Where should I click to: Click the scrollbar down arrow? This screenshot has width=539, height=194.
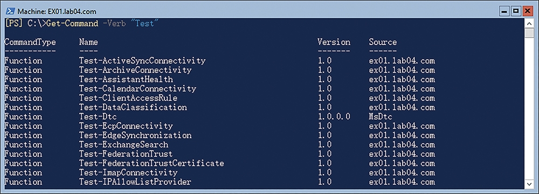tap(529, 184)
